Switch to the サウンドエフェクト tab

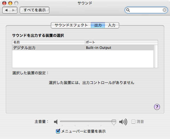pyautogui.click(x=71, y=25)
